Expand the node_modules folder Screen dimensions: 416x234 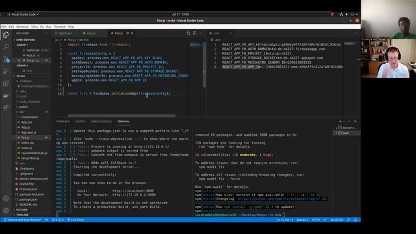tap(29, 101)
